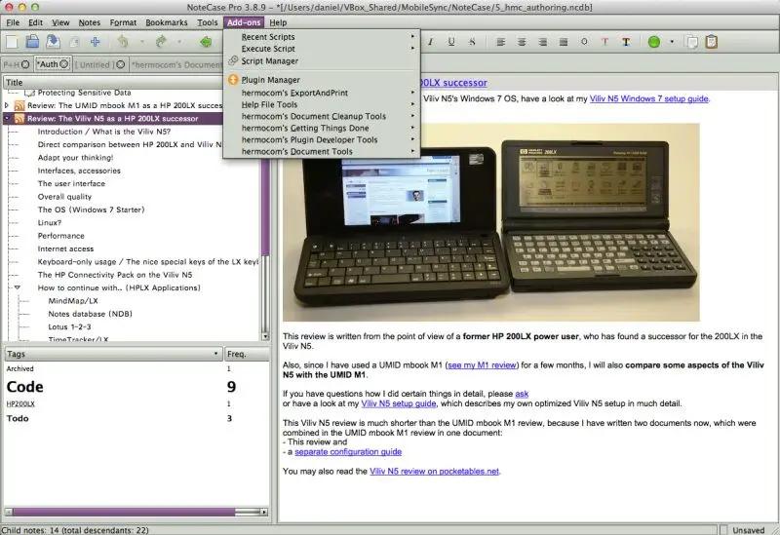The width and height of the screenshot is (780, 535).
Task: Click the Undo arrow icon
Action: (123, 42)
